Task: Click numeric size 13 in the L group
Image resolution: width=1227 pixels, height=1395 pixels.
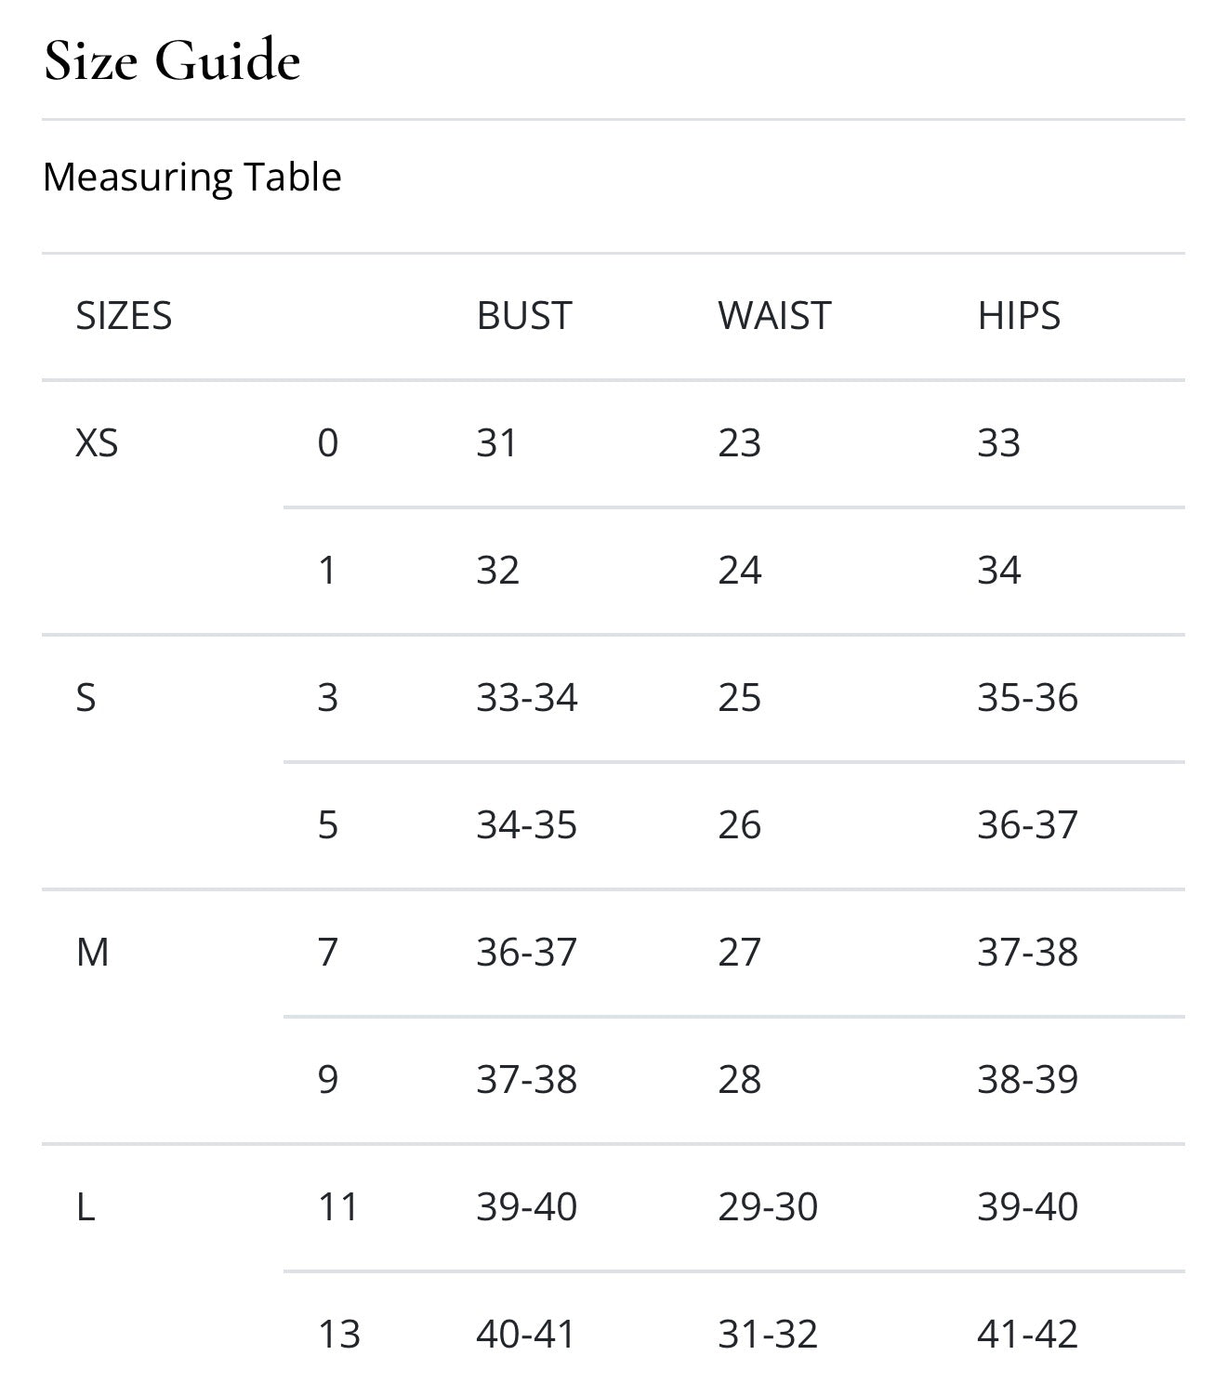Action: [338, 1335]
